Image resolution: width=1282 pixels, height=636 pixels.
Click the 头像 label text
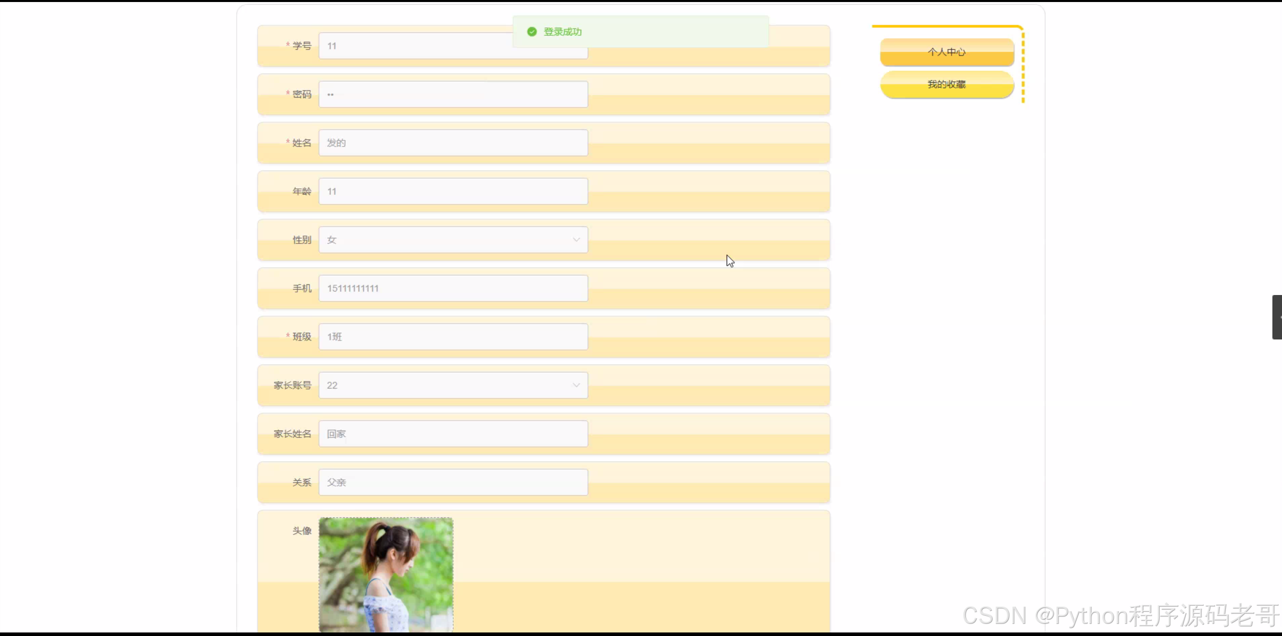click(302, 531)
